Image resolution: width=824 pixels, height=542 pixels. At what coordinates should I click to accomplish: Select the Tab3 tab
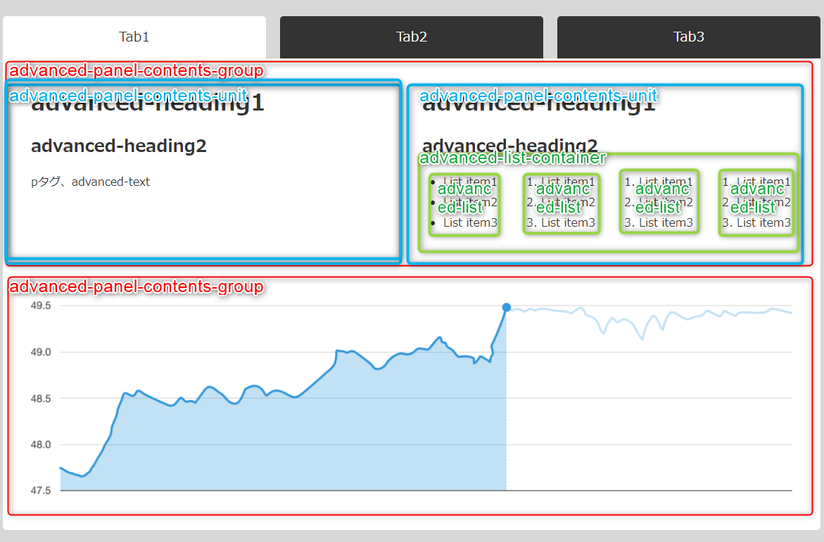coord(688,37)
